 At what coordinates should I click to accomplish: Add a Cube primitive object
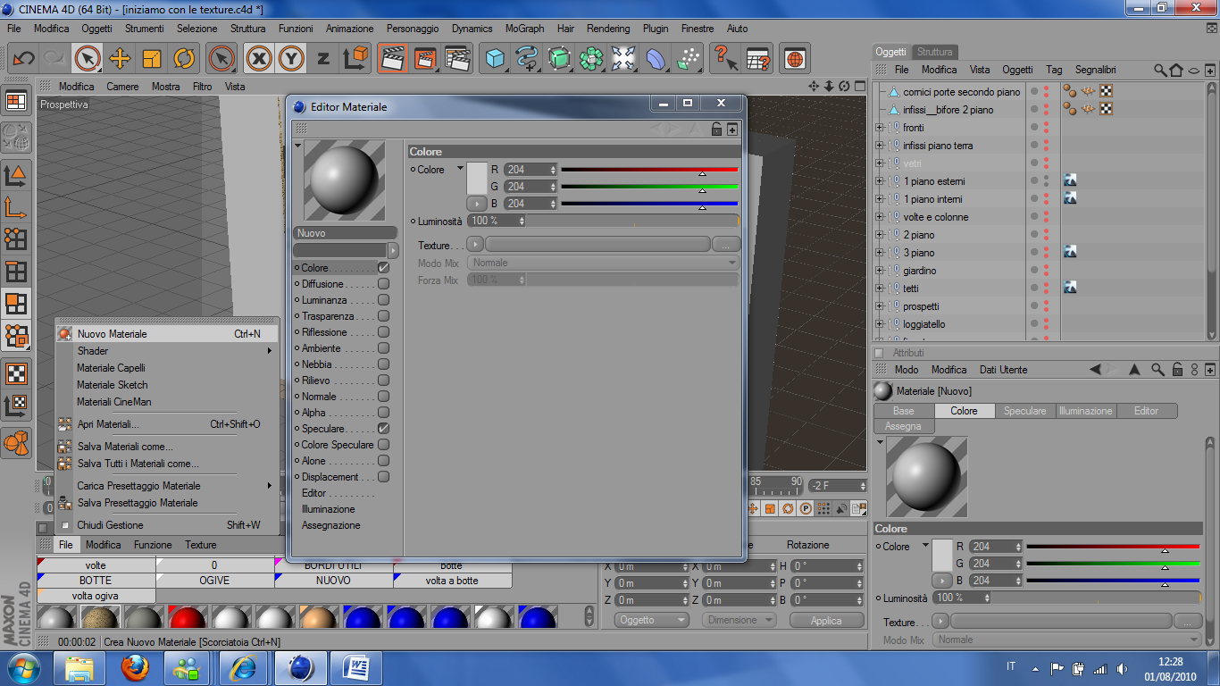point(495,59)
